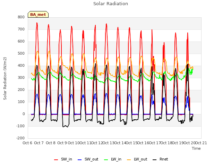This screenshot has height=166, width=222.
Task: Click the 600 y-axis tick label
Action: point(21,41)
